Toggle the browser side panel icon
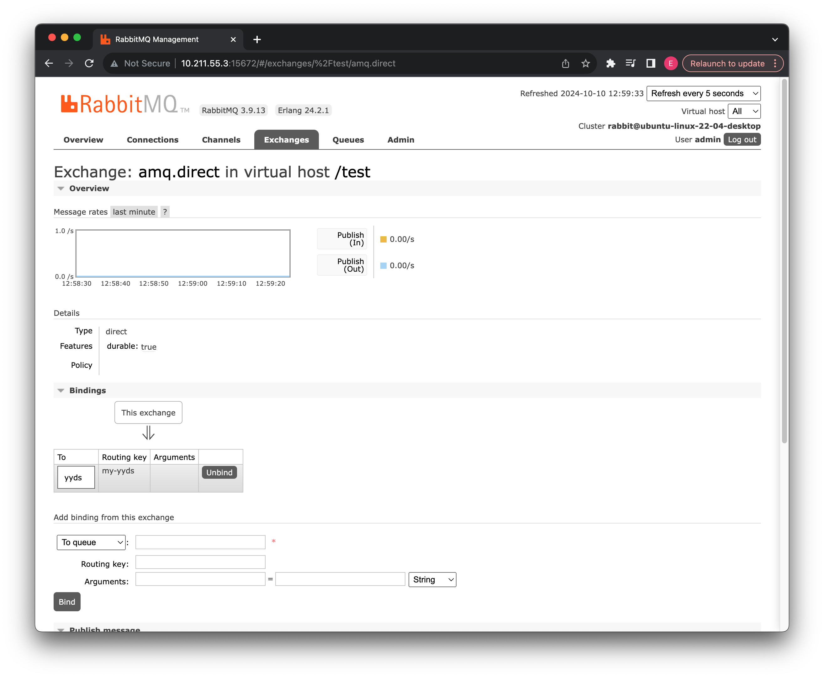This screenshot has height=678, width=824. point(650,63)
